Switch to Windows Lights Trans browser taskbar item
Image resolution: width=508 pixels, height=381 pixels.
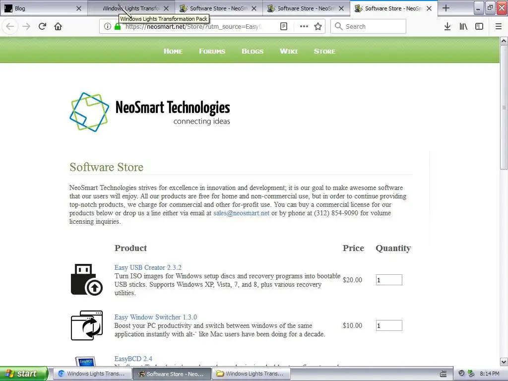tap(92, 374)
